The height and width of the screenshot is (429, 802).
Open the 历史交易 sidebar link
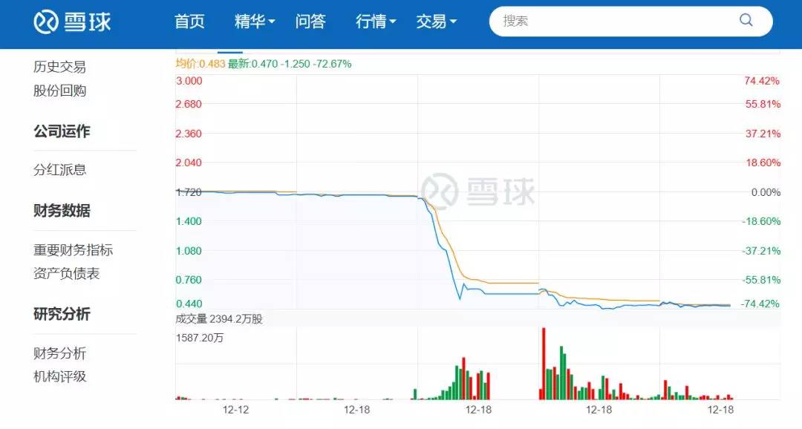pyautogui.click(x=60, y=67)
